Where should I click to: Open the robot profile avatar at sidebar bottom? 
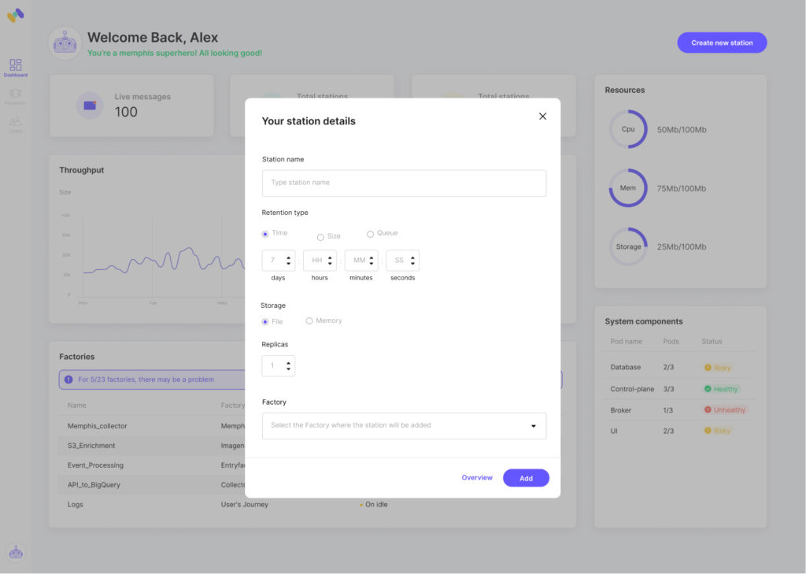click(x=16, y=552)
